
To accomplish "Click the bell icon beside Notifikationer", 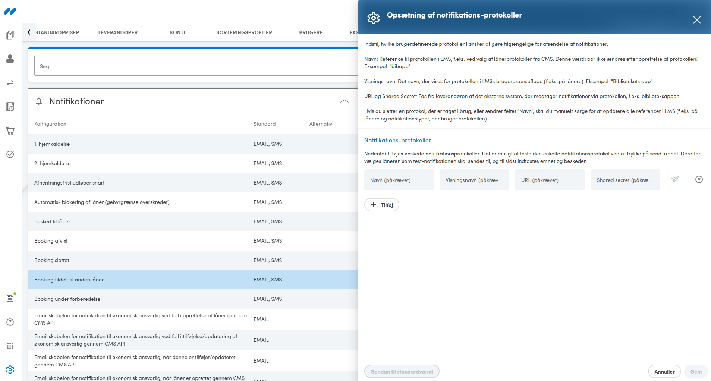I will tap(39, 101).
